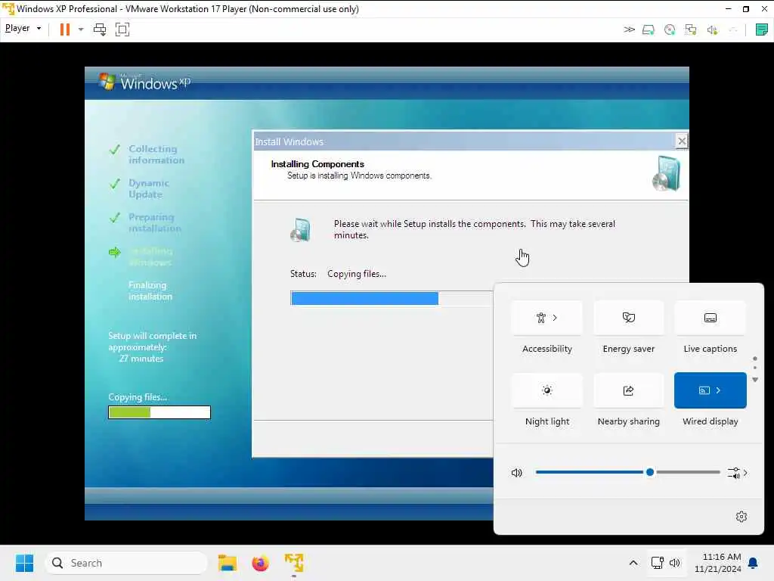Click the network tray icon
Image resolution: width=774 pixels, height=581 pixels.
[657, 563]
